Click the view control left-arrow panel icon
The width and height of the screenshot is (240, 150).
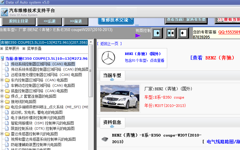183,33
